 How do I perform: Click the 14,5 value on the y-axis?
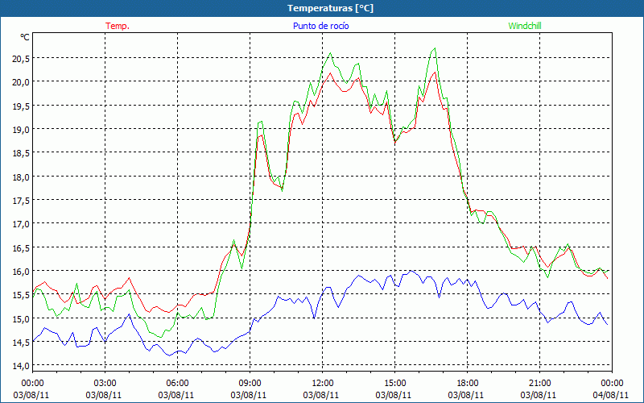tap(21, 343)
